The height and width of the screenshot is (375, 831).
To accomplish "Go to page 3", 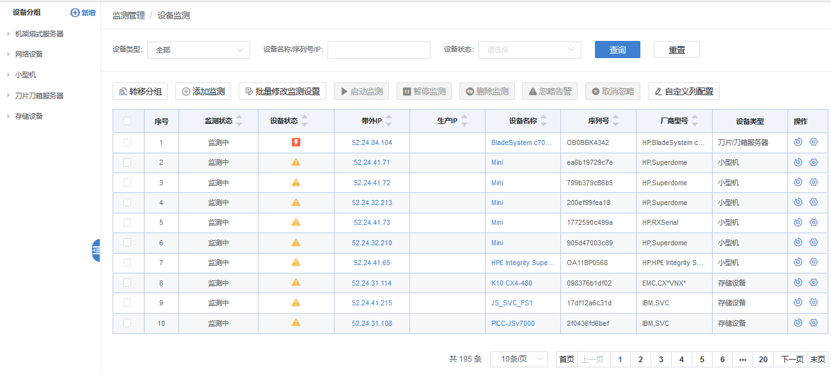I will tap(661, 360).
